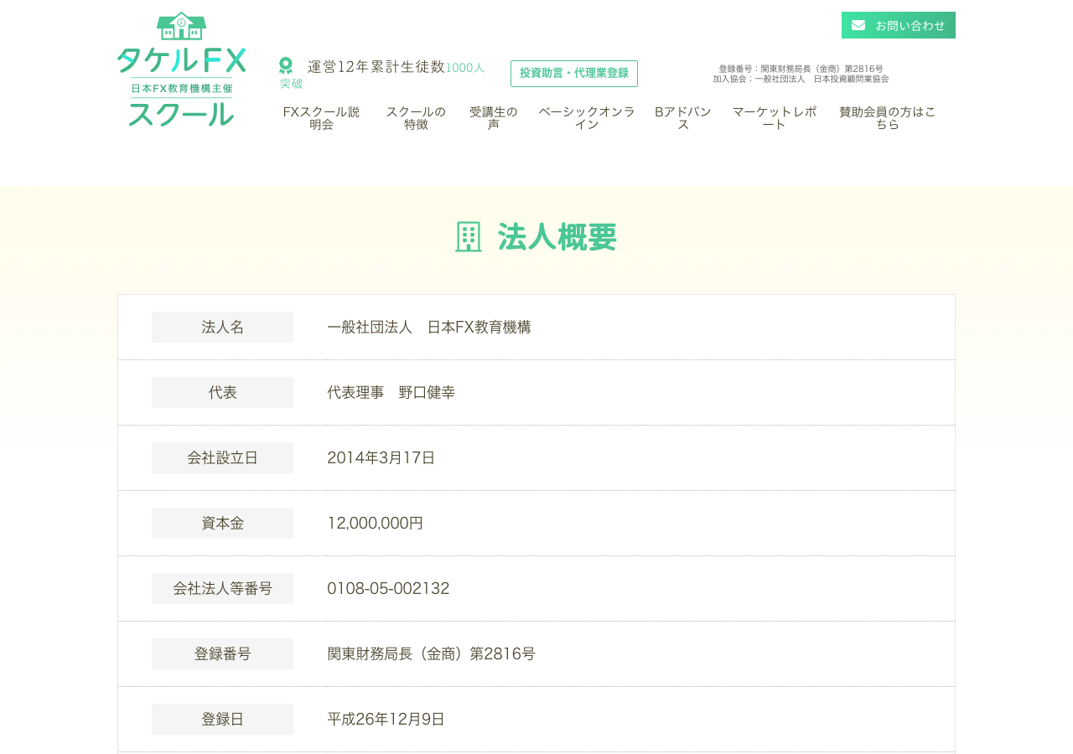Click the value 代表理事 野口健幸
Image resolution: width=1073 pixels, height=754 pixels.
391,393
